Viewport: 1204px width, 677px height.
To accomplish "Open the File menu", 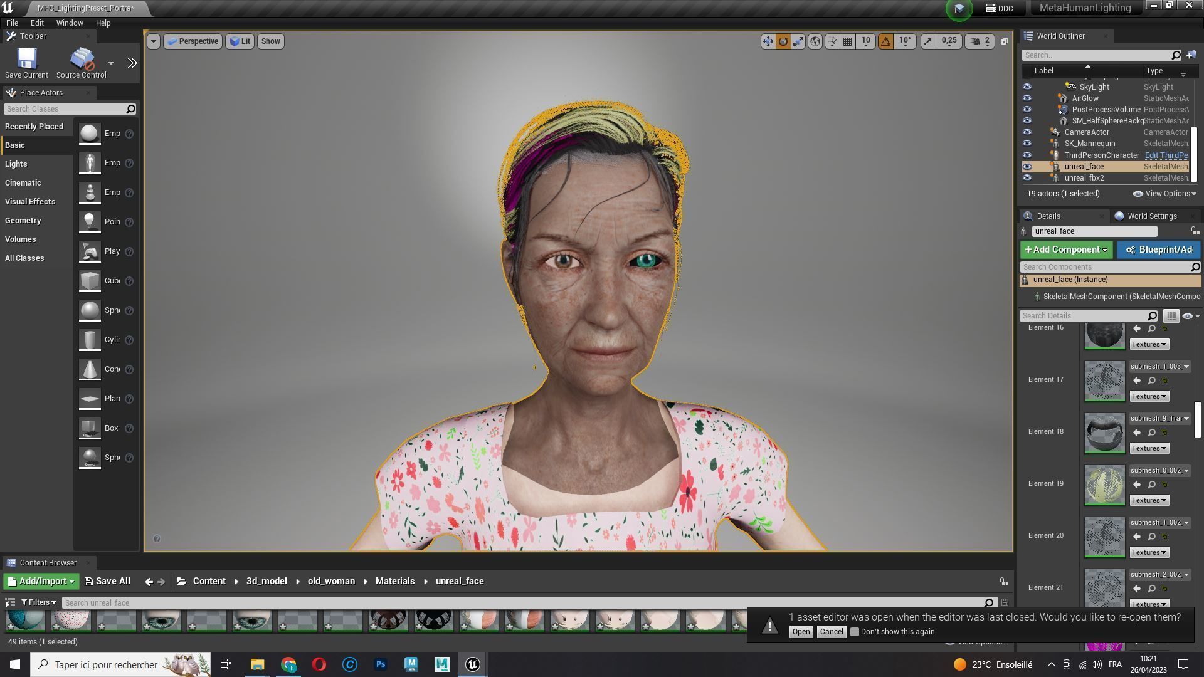I will (x=12, y=23).
